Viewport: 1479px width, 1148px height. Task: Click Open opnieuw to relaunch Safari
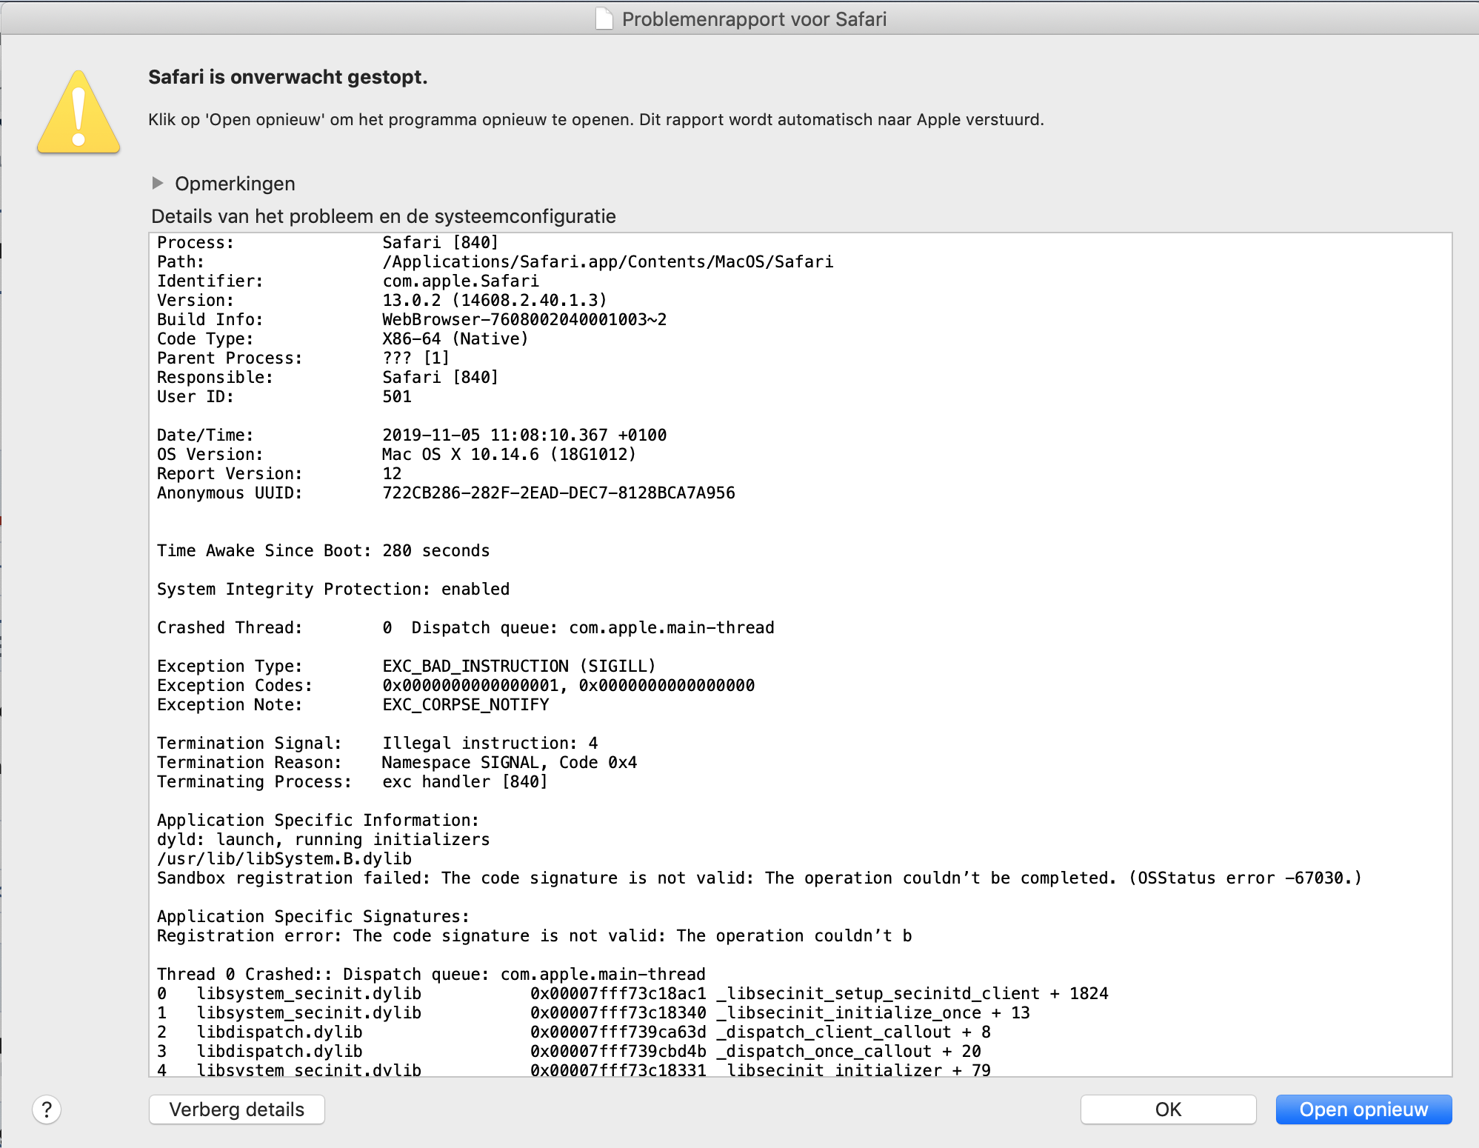tap(1363, 1109)
